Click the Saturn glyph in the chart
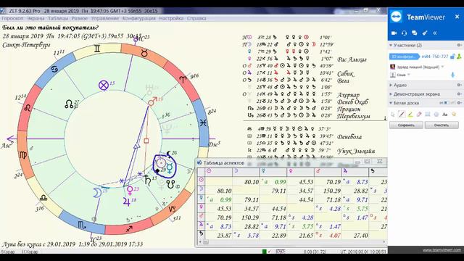Viewport: 464px width, 261px height. click(x=148, y=181)
